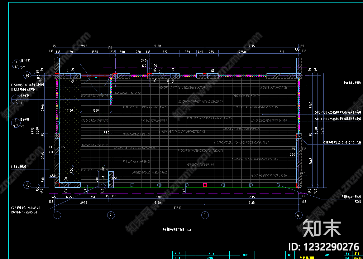Click the leftmost circular bollard symbol on axis A
The height and width of the screenshot is (259, 363).
point(132,185)
